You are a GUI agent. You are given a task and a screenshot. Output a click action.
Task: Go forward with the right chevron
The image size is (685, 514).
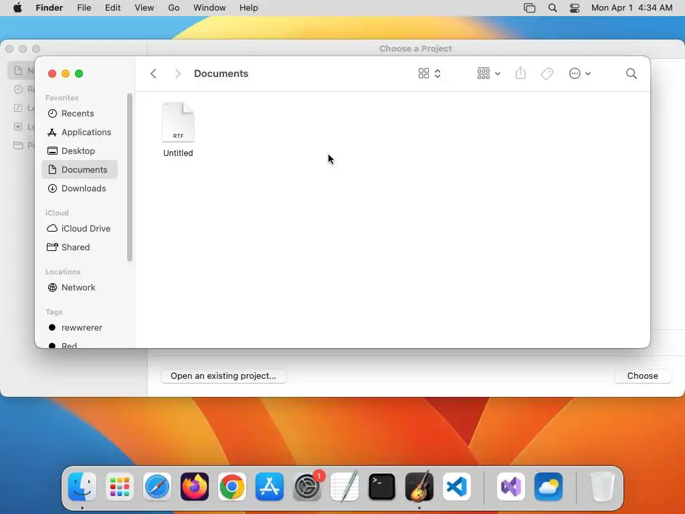(x=177, y=74)
